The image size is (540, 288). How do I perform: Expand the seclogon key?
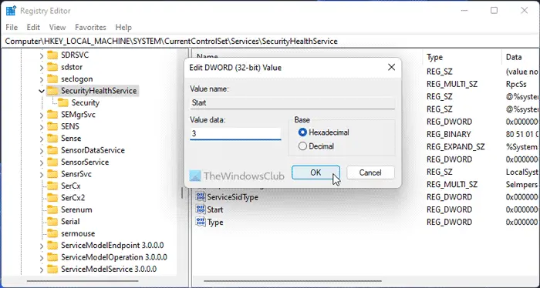42,79
